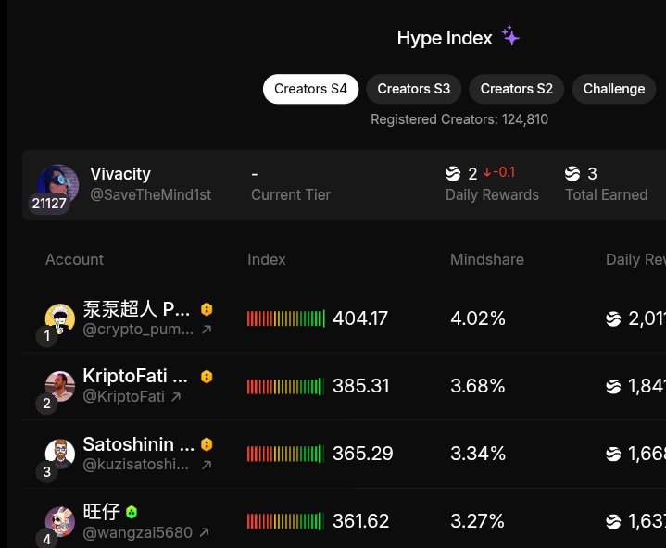
Task: Open KriptoFati's avatar thumbnail
Action: tap(60, 386)
